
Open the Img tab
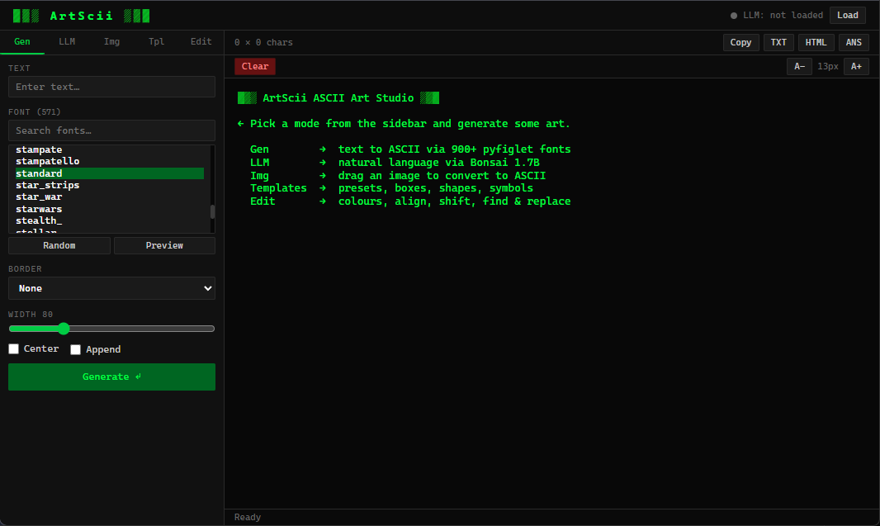pos(111,41)
